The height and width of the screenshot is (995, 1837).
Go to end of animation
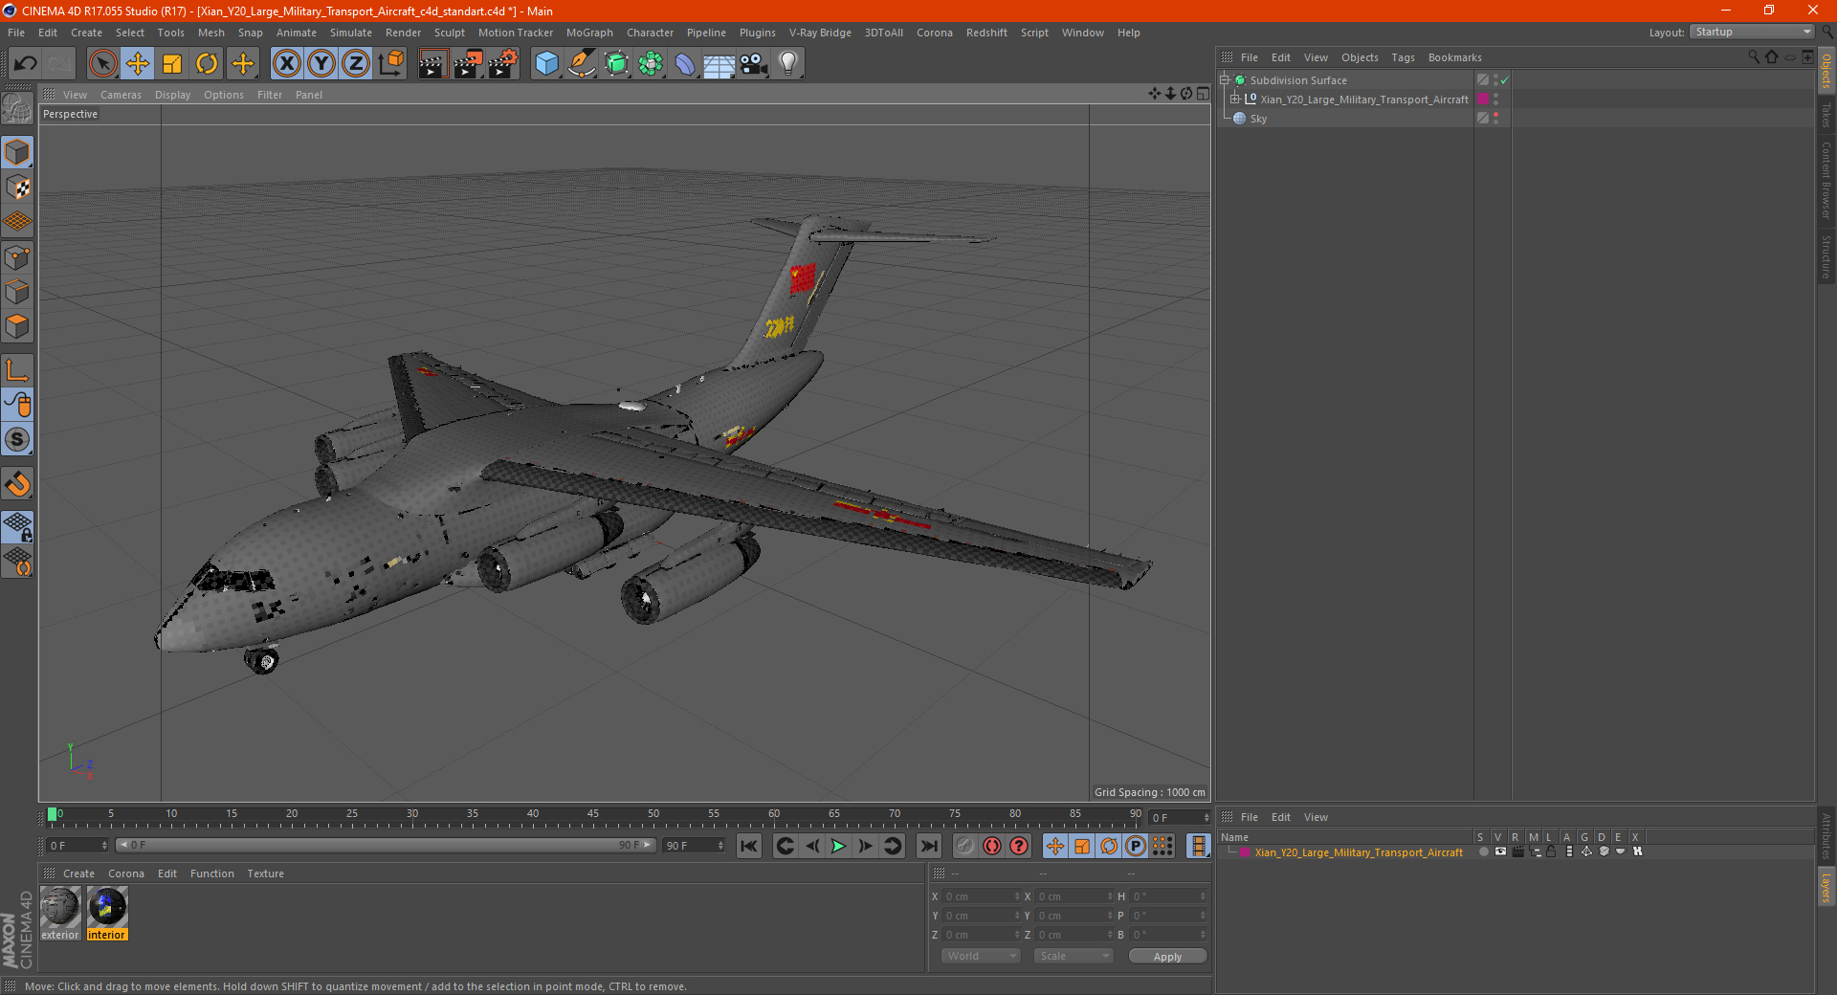(x=928, y=846)
